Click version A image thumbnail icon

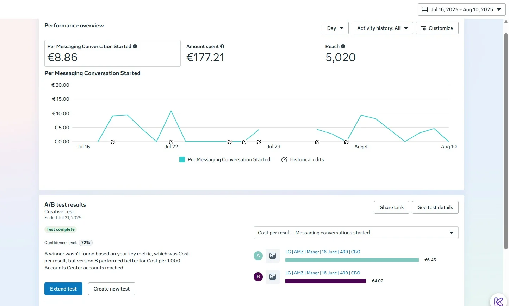[x=273, y=256]
